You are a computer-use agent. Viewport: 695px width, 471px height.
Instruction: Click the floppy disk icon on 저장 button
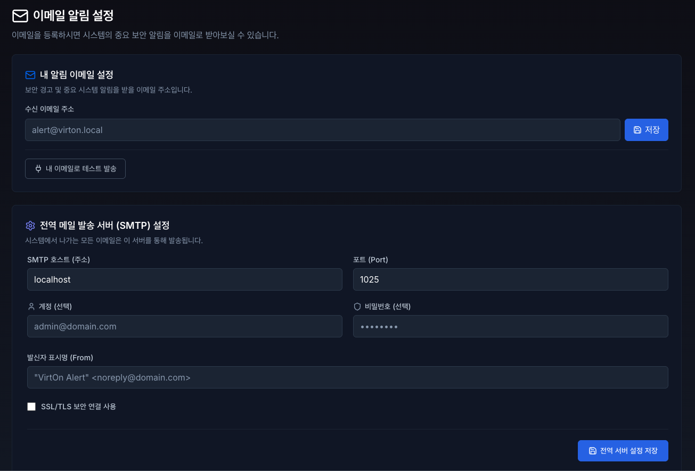pos(637,130)
